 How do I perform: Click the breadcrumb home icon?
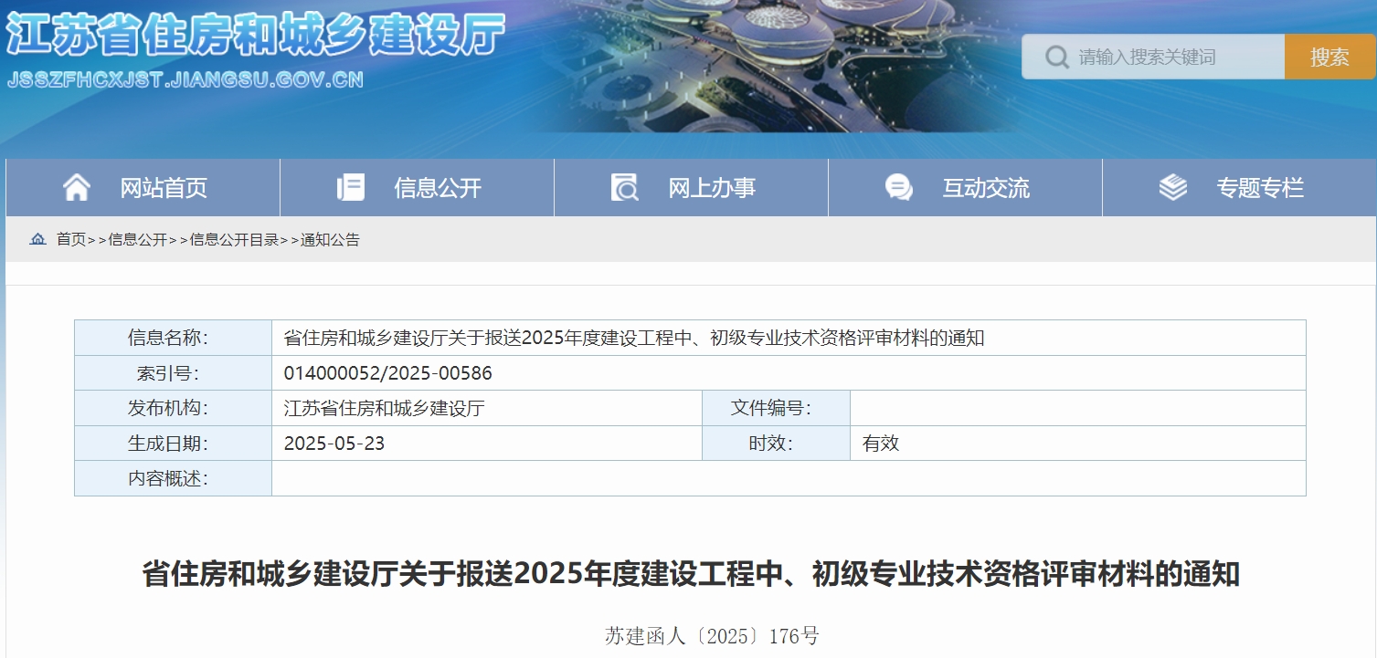38,240
